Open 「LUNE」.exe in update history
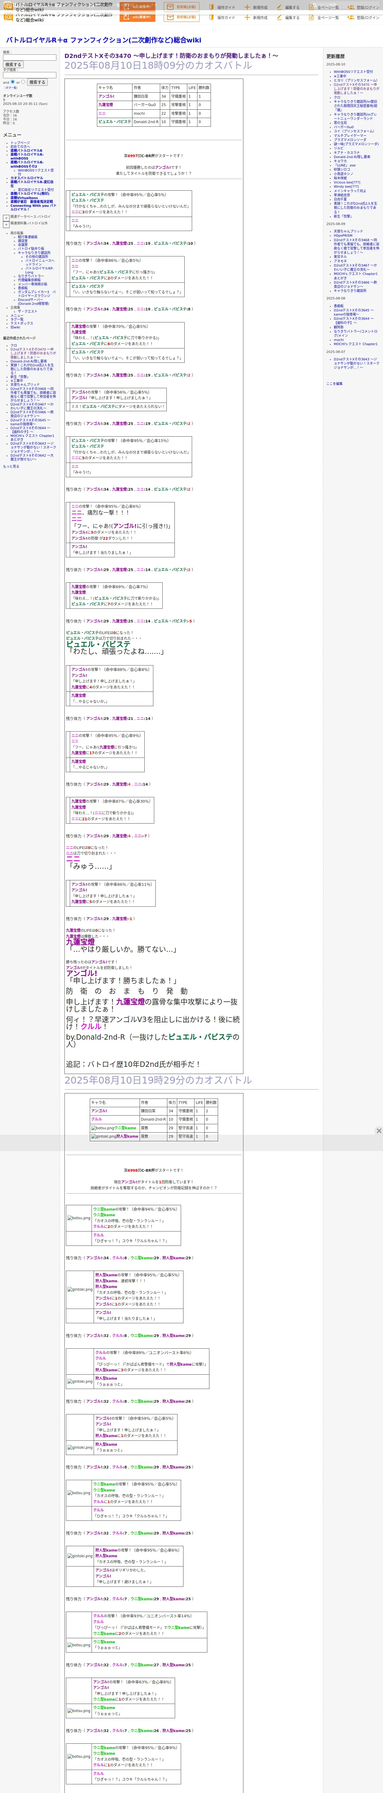Image resolution: width=383 pixels, height=1793 pixels. (x=345, y=166)
